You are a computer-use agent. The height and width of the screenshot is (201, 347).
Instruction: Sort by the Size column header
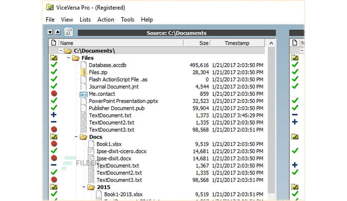tap(197, 43)
